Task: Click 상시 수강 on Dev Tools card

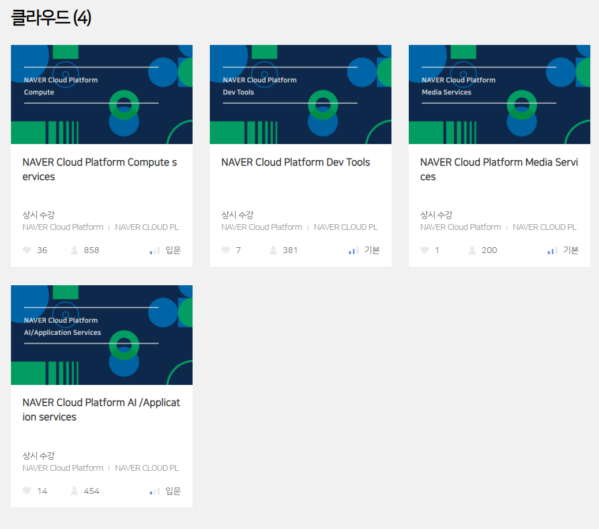Action: (238, 215)
